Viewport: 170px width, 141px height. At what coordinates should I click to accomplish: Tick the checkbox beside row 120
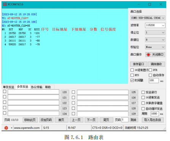(x=5, y=91)
